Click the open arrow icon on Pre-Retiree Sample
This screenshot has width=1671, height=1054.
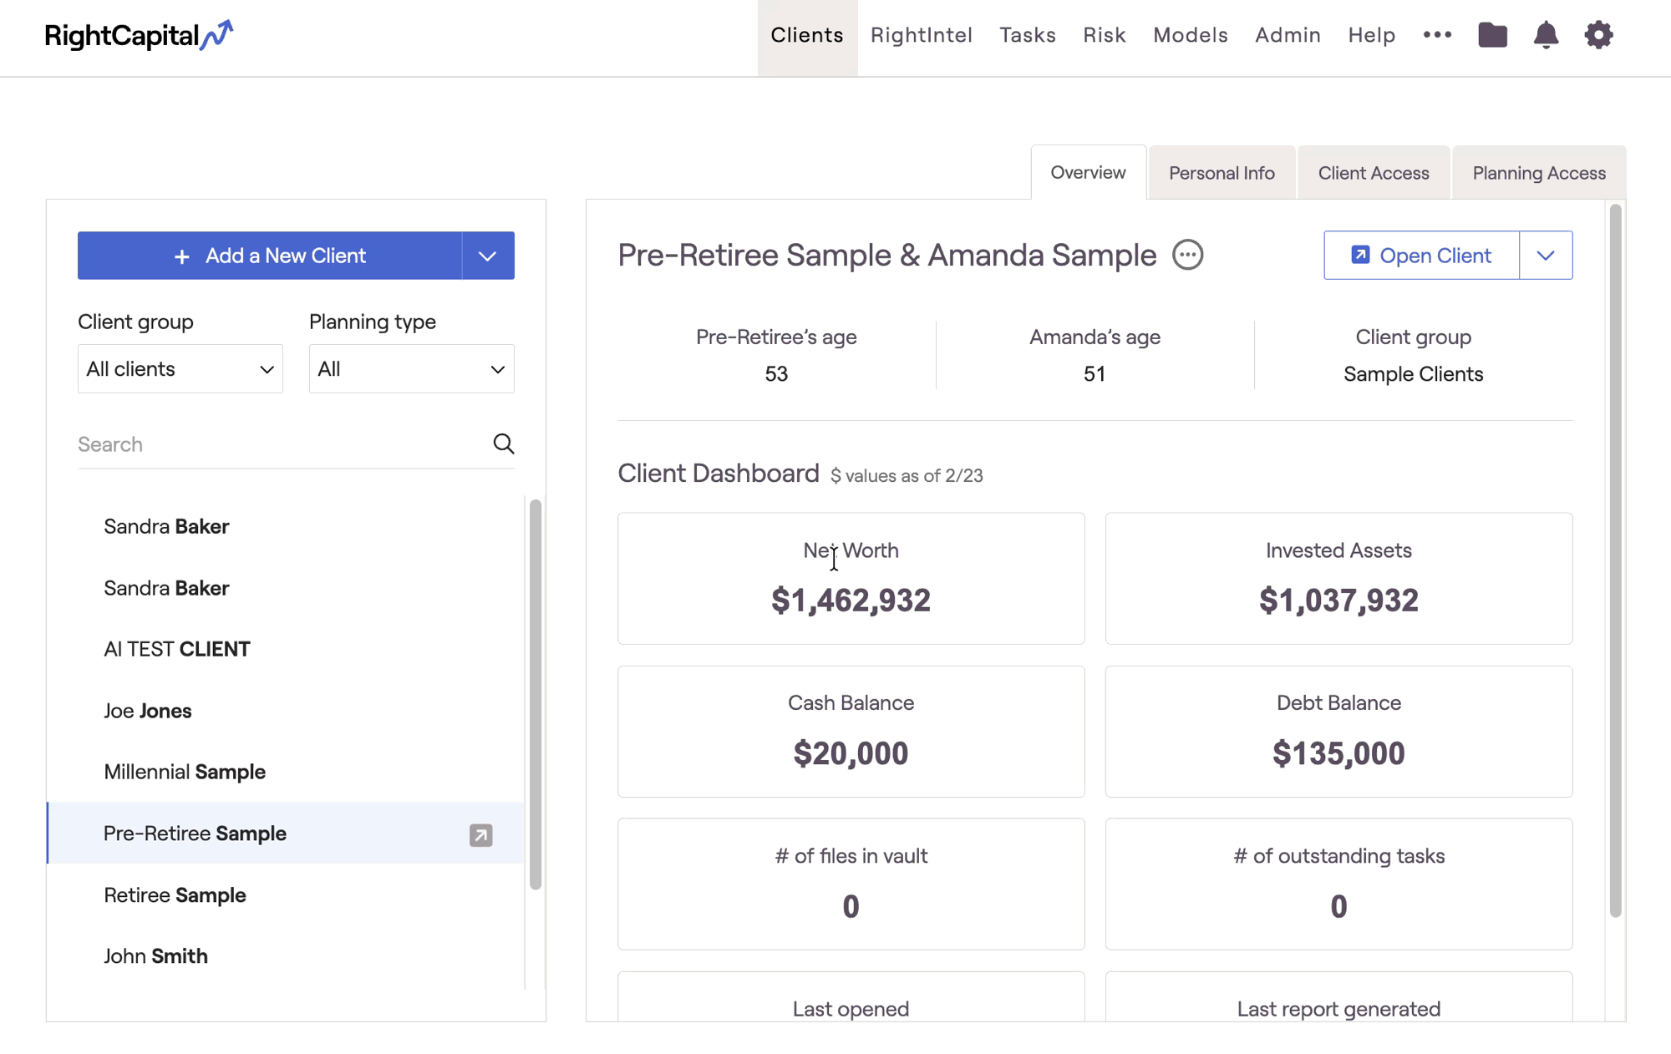[480, 834]
